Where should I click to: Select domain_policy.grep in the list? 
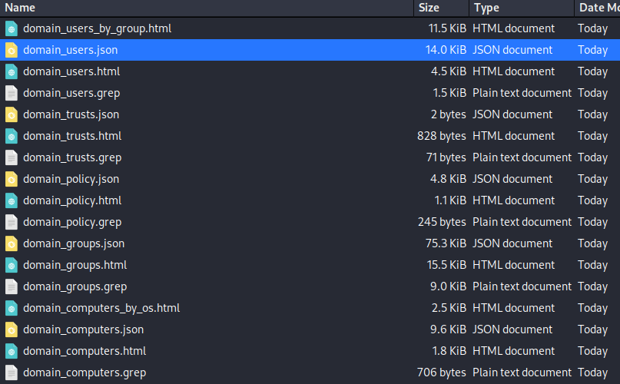click(x=72, y=222)
